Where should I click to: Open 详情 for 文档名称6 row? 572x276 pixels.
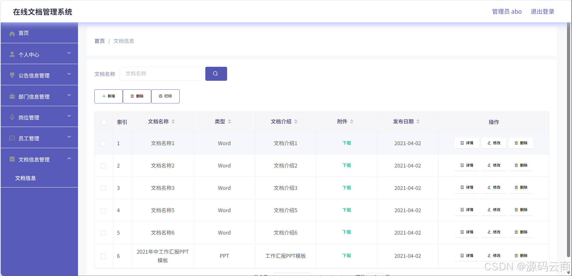pos(467,232)
